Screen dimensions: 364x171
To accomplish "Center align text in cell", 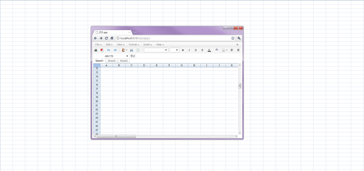I will 238,50.
